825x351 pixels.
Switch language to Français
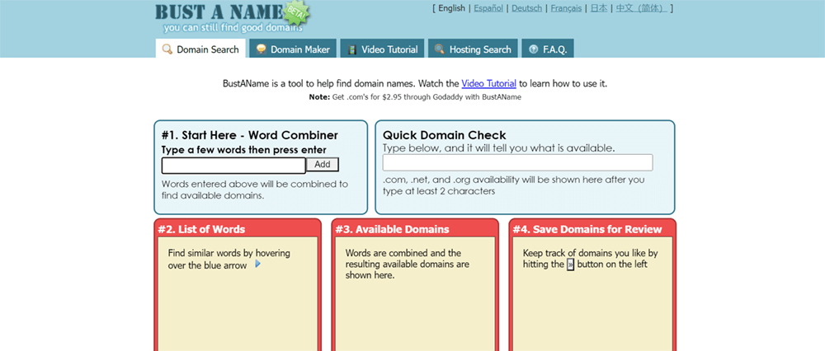(566, 8)
